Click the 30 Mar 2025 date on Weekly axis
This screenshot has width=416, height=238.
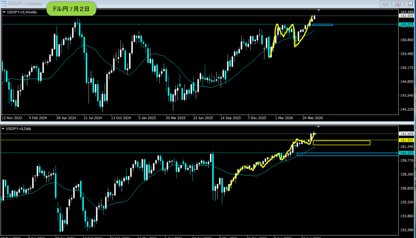175,118
